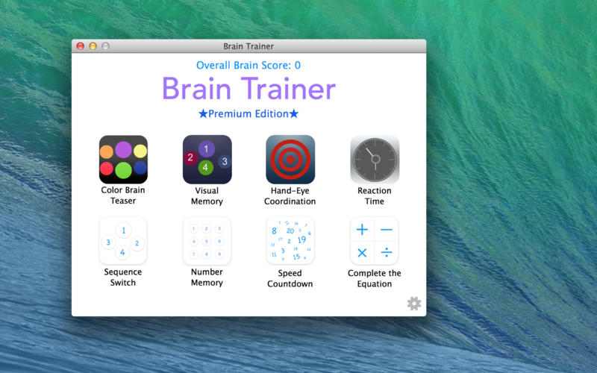
Task: Open settings with the gear icon
Action: [414, 304]
